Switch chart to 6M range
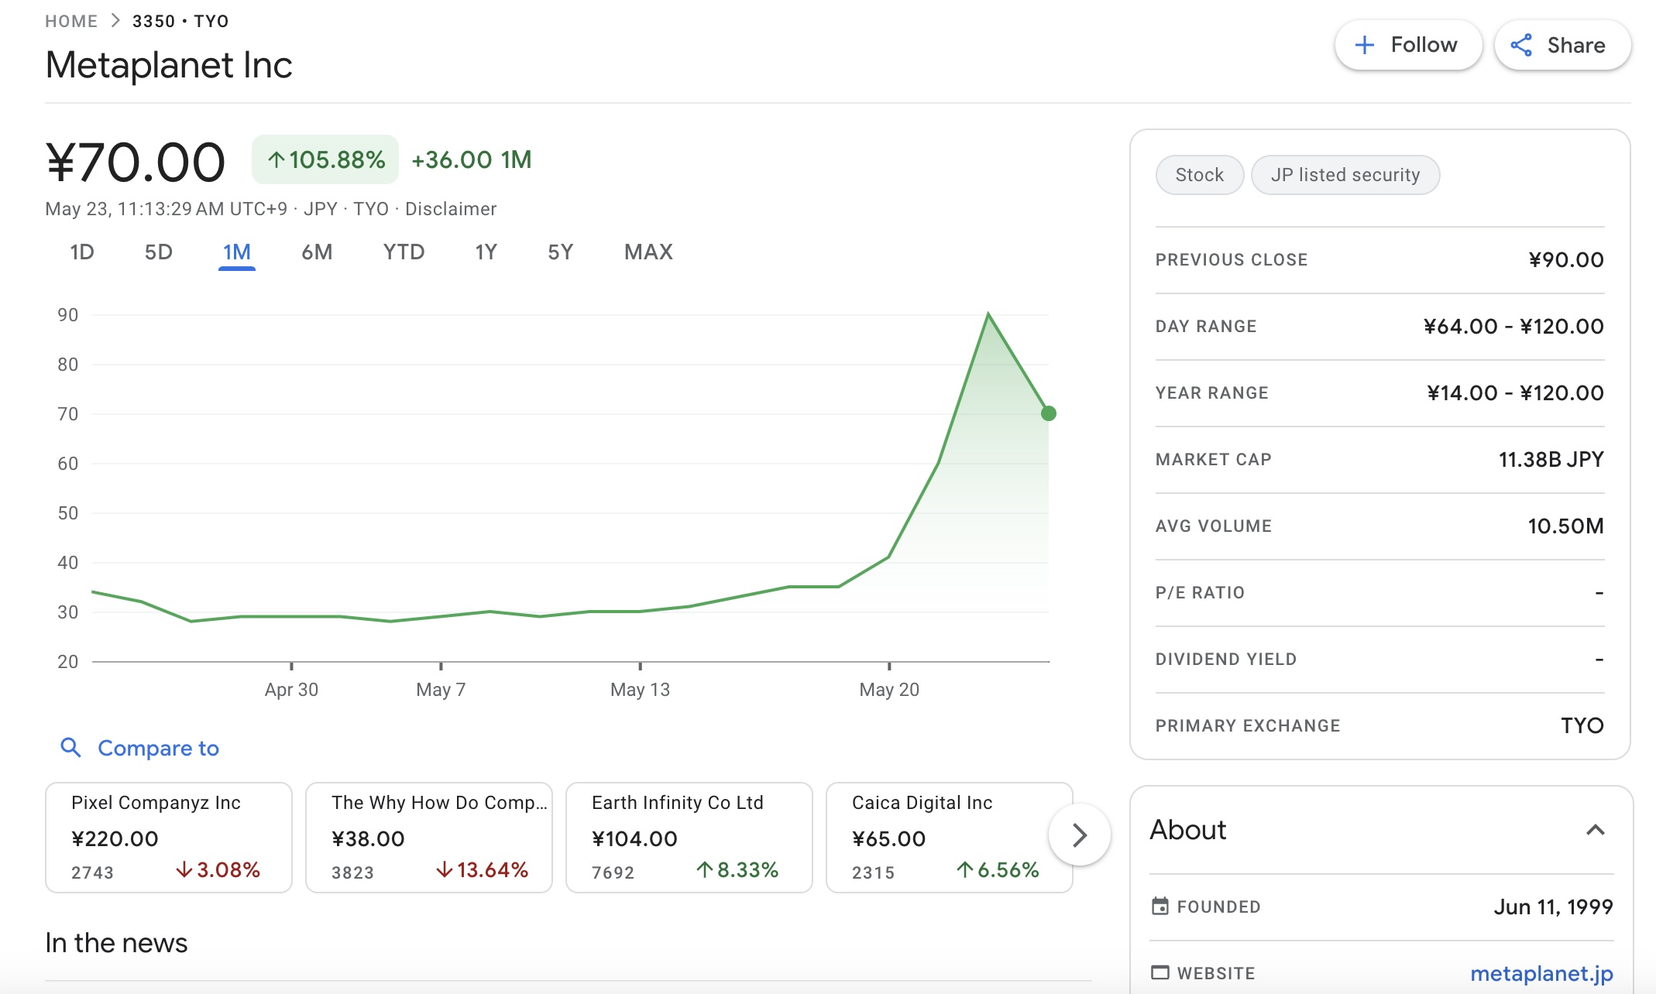 point(317,252)
